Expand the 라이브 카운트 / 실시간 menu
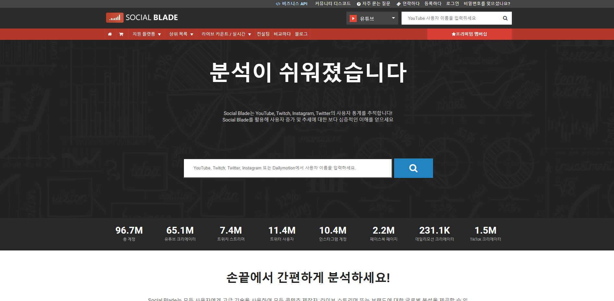The image size is (614, 301). click(x=226, y=34)
